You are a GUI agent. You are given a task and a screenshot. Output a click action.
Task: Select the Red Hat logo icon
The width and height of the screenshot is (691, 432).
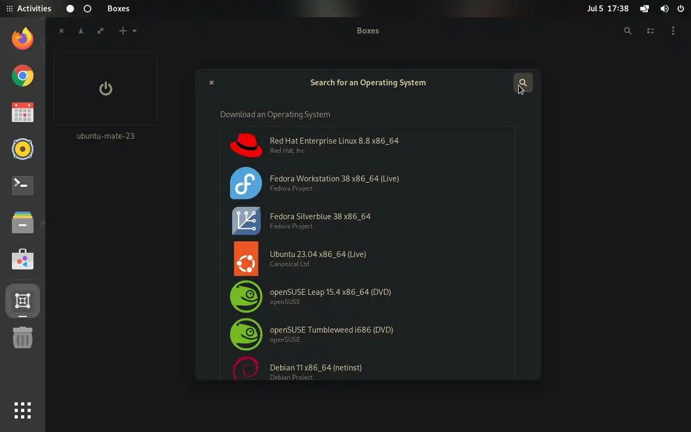(246, 145)
